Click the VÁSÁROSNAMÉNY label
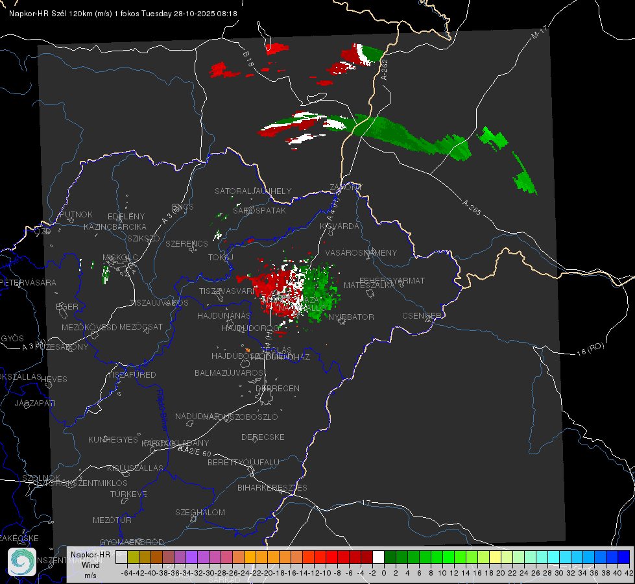635x584 pixels. [361, 252]
